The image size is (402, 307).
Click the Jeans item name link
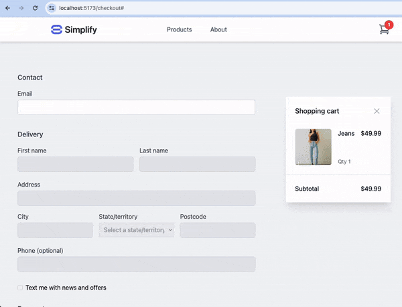coord(346,133)
